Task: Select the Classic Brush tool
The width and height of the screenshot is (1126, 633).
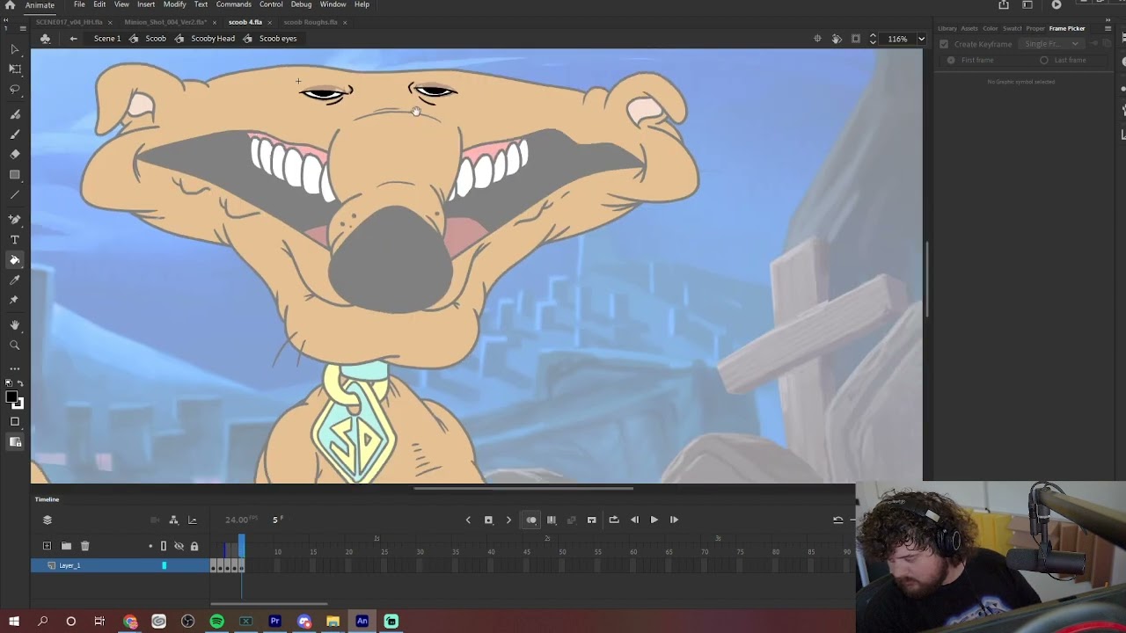Action: click(x=15, y=135)
